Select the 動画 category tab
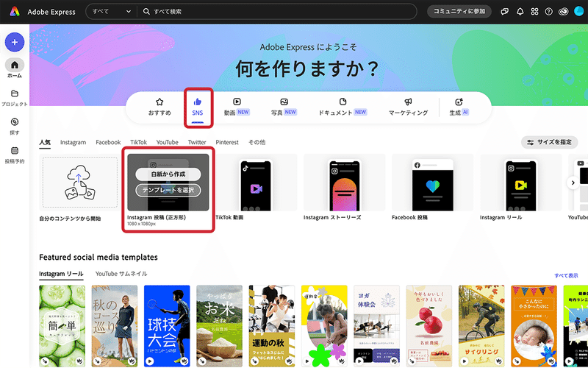This screenshot has height=368, width=588. [x=237, y=107]
